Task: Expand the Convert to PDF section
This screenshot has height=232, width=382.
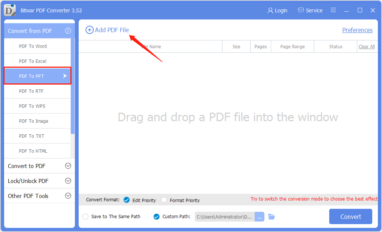Action: tap(68, 166)
